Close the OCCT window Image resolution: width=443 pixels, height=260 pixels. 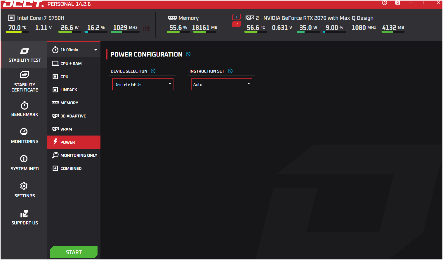[438, 3]
